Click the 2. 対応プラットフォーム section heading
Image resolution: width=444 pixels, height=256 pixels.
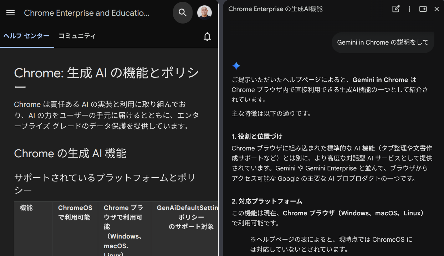pyautogui.click(x=267, y=201)
